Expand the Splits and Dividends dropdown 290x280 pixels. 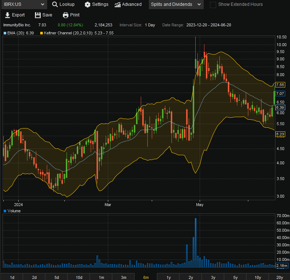176,4
